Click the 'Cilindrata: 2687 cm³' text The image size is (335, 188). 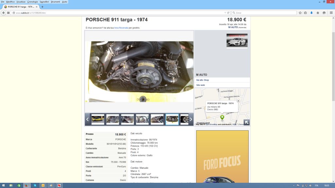click(141, 174)
